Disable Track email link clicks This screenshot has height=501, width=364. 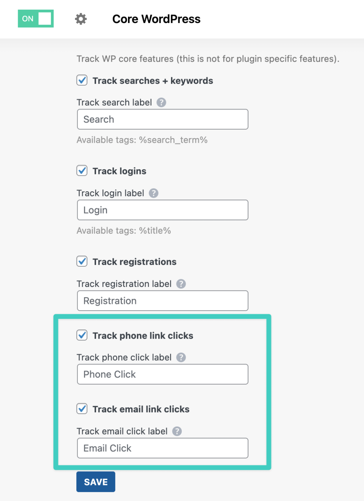(x=82, y=409)
